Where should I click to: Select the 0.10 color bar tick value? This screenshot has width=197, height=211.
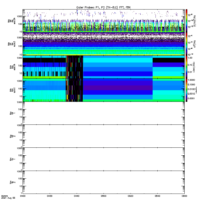point(190,65)
